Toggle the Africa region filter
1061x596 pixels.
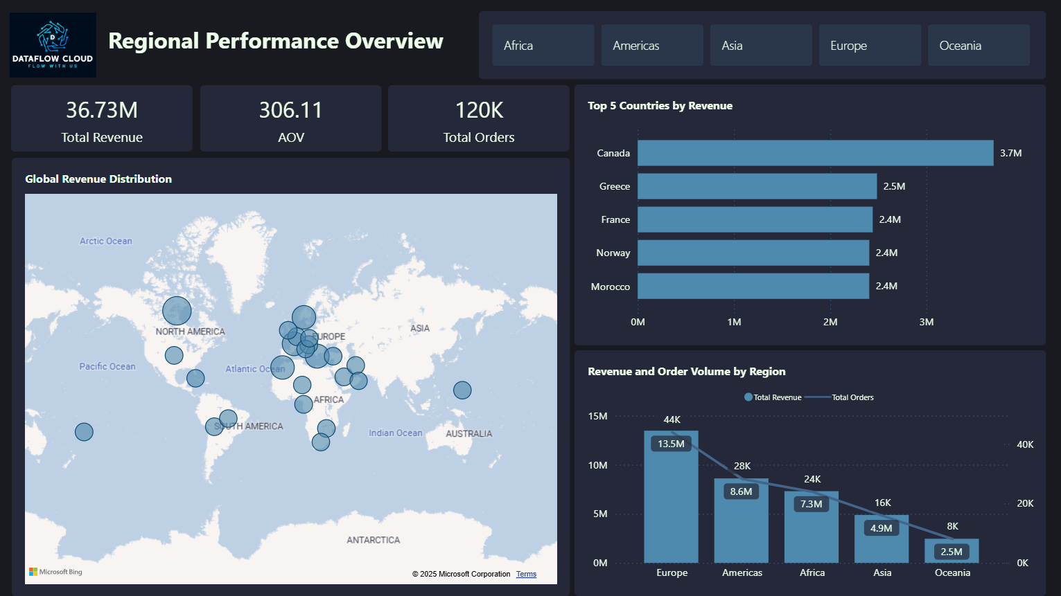click(543, 45)
